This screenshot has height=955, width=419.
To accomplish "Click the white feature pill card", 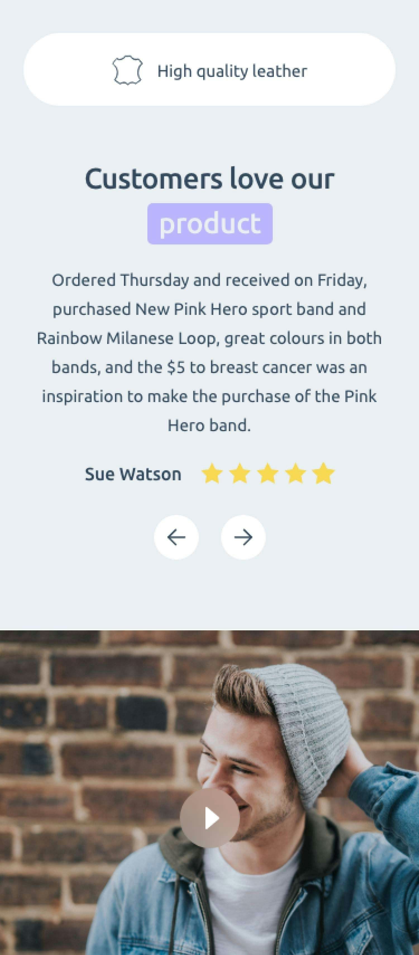I will pos(209,70).
